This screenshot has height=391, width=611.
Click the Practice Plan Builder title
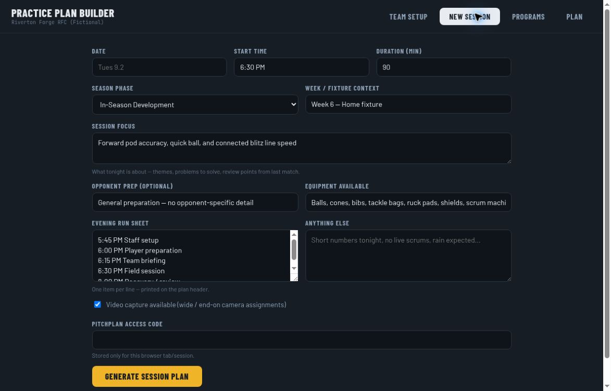[63, 13]
